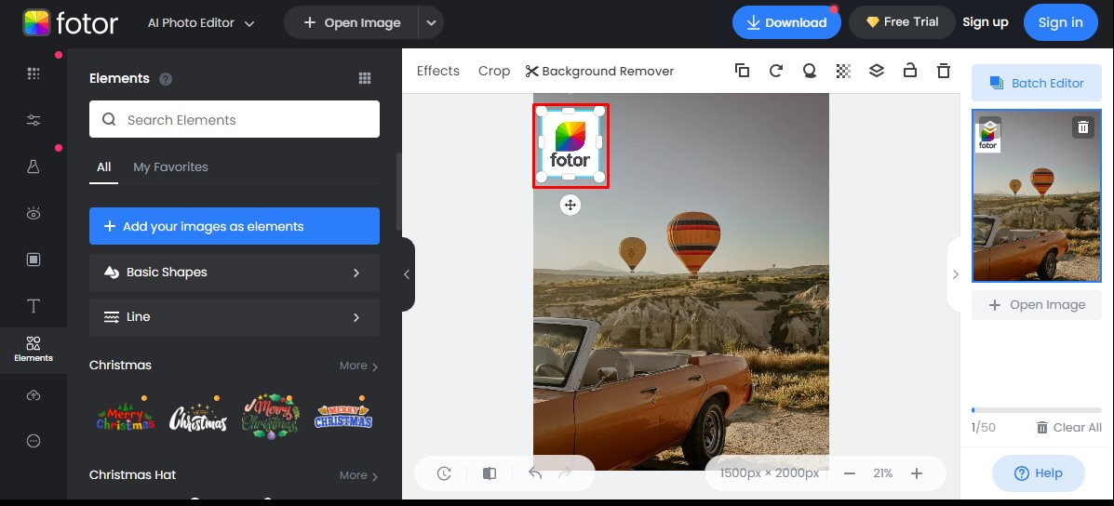Click Open Image in the right panel
The height and width of the screenshot is (506, 1114).
(1037, 305)
